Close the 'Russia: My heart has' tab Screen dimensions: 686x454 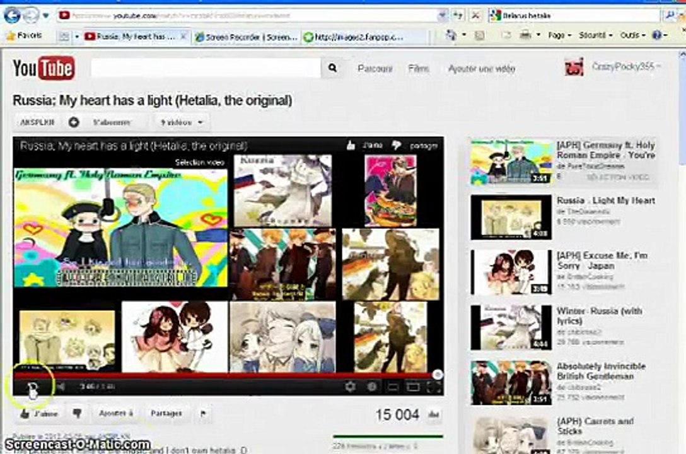pyautogui.click(x=183, y=37)
